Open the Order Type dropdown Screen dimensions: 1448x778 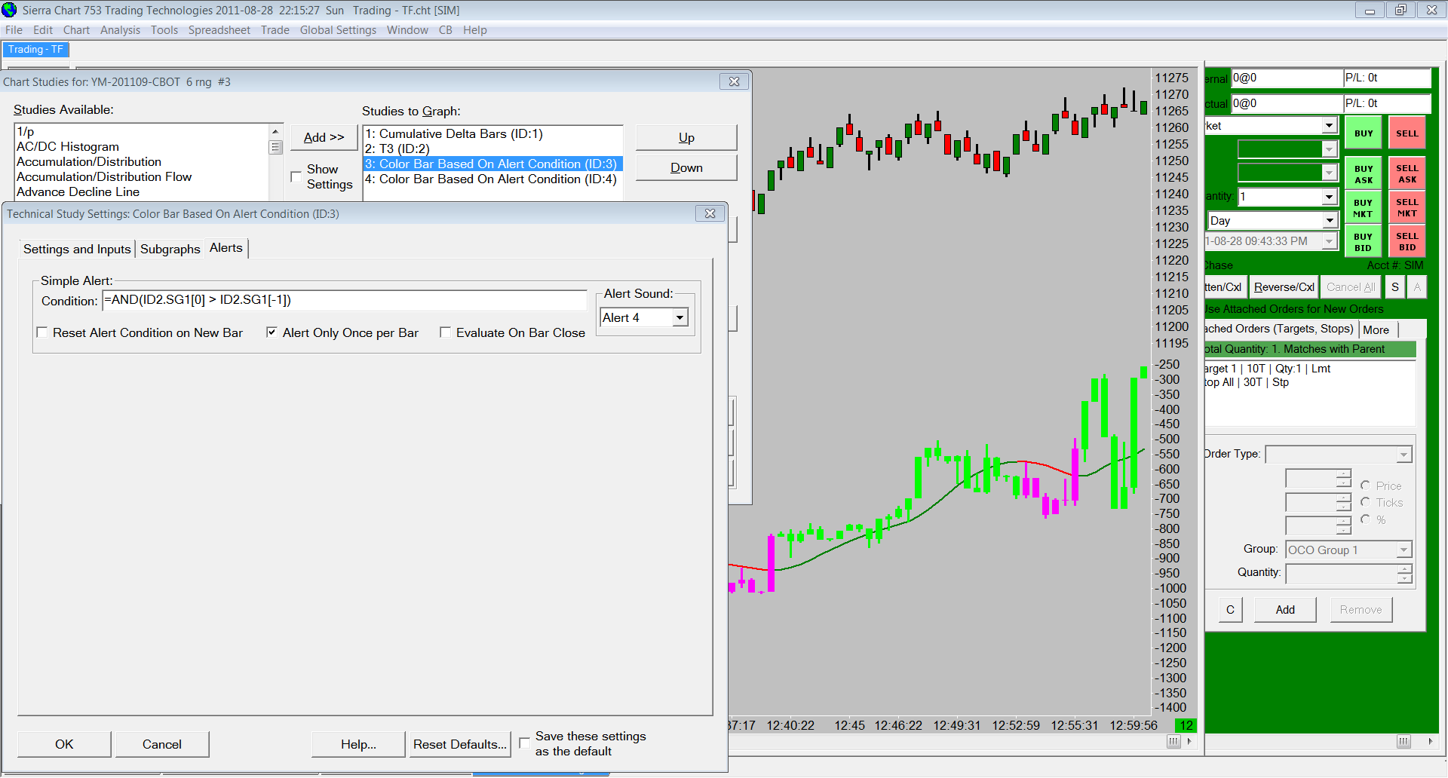1404,455
